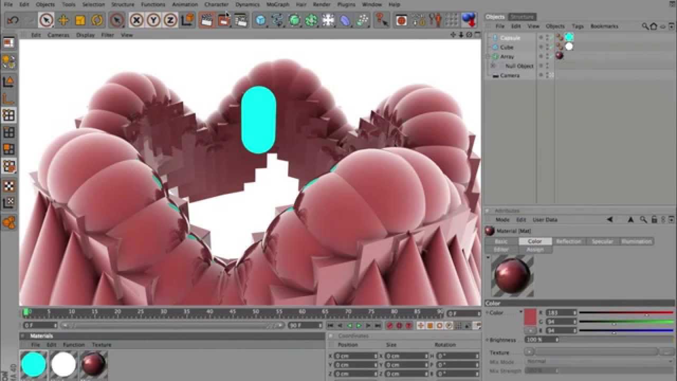Click the Illumination button

tap(636, 241)
